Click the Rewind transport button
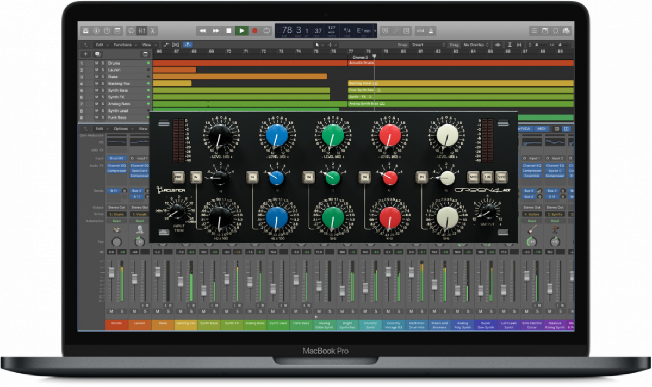Screen dimensions: 652x387 [x=203, y=31]
